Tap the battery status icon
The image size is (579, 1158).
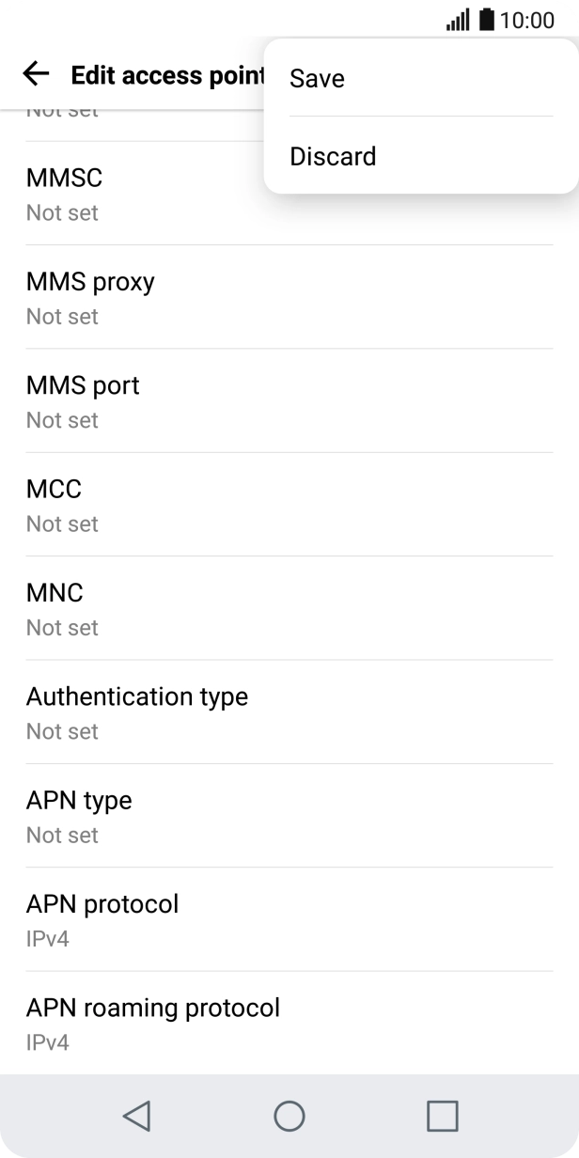[x=486, y=20]
